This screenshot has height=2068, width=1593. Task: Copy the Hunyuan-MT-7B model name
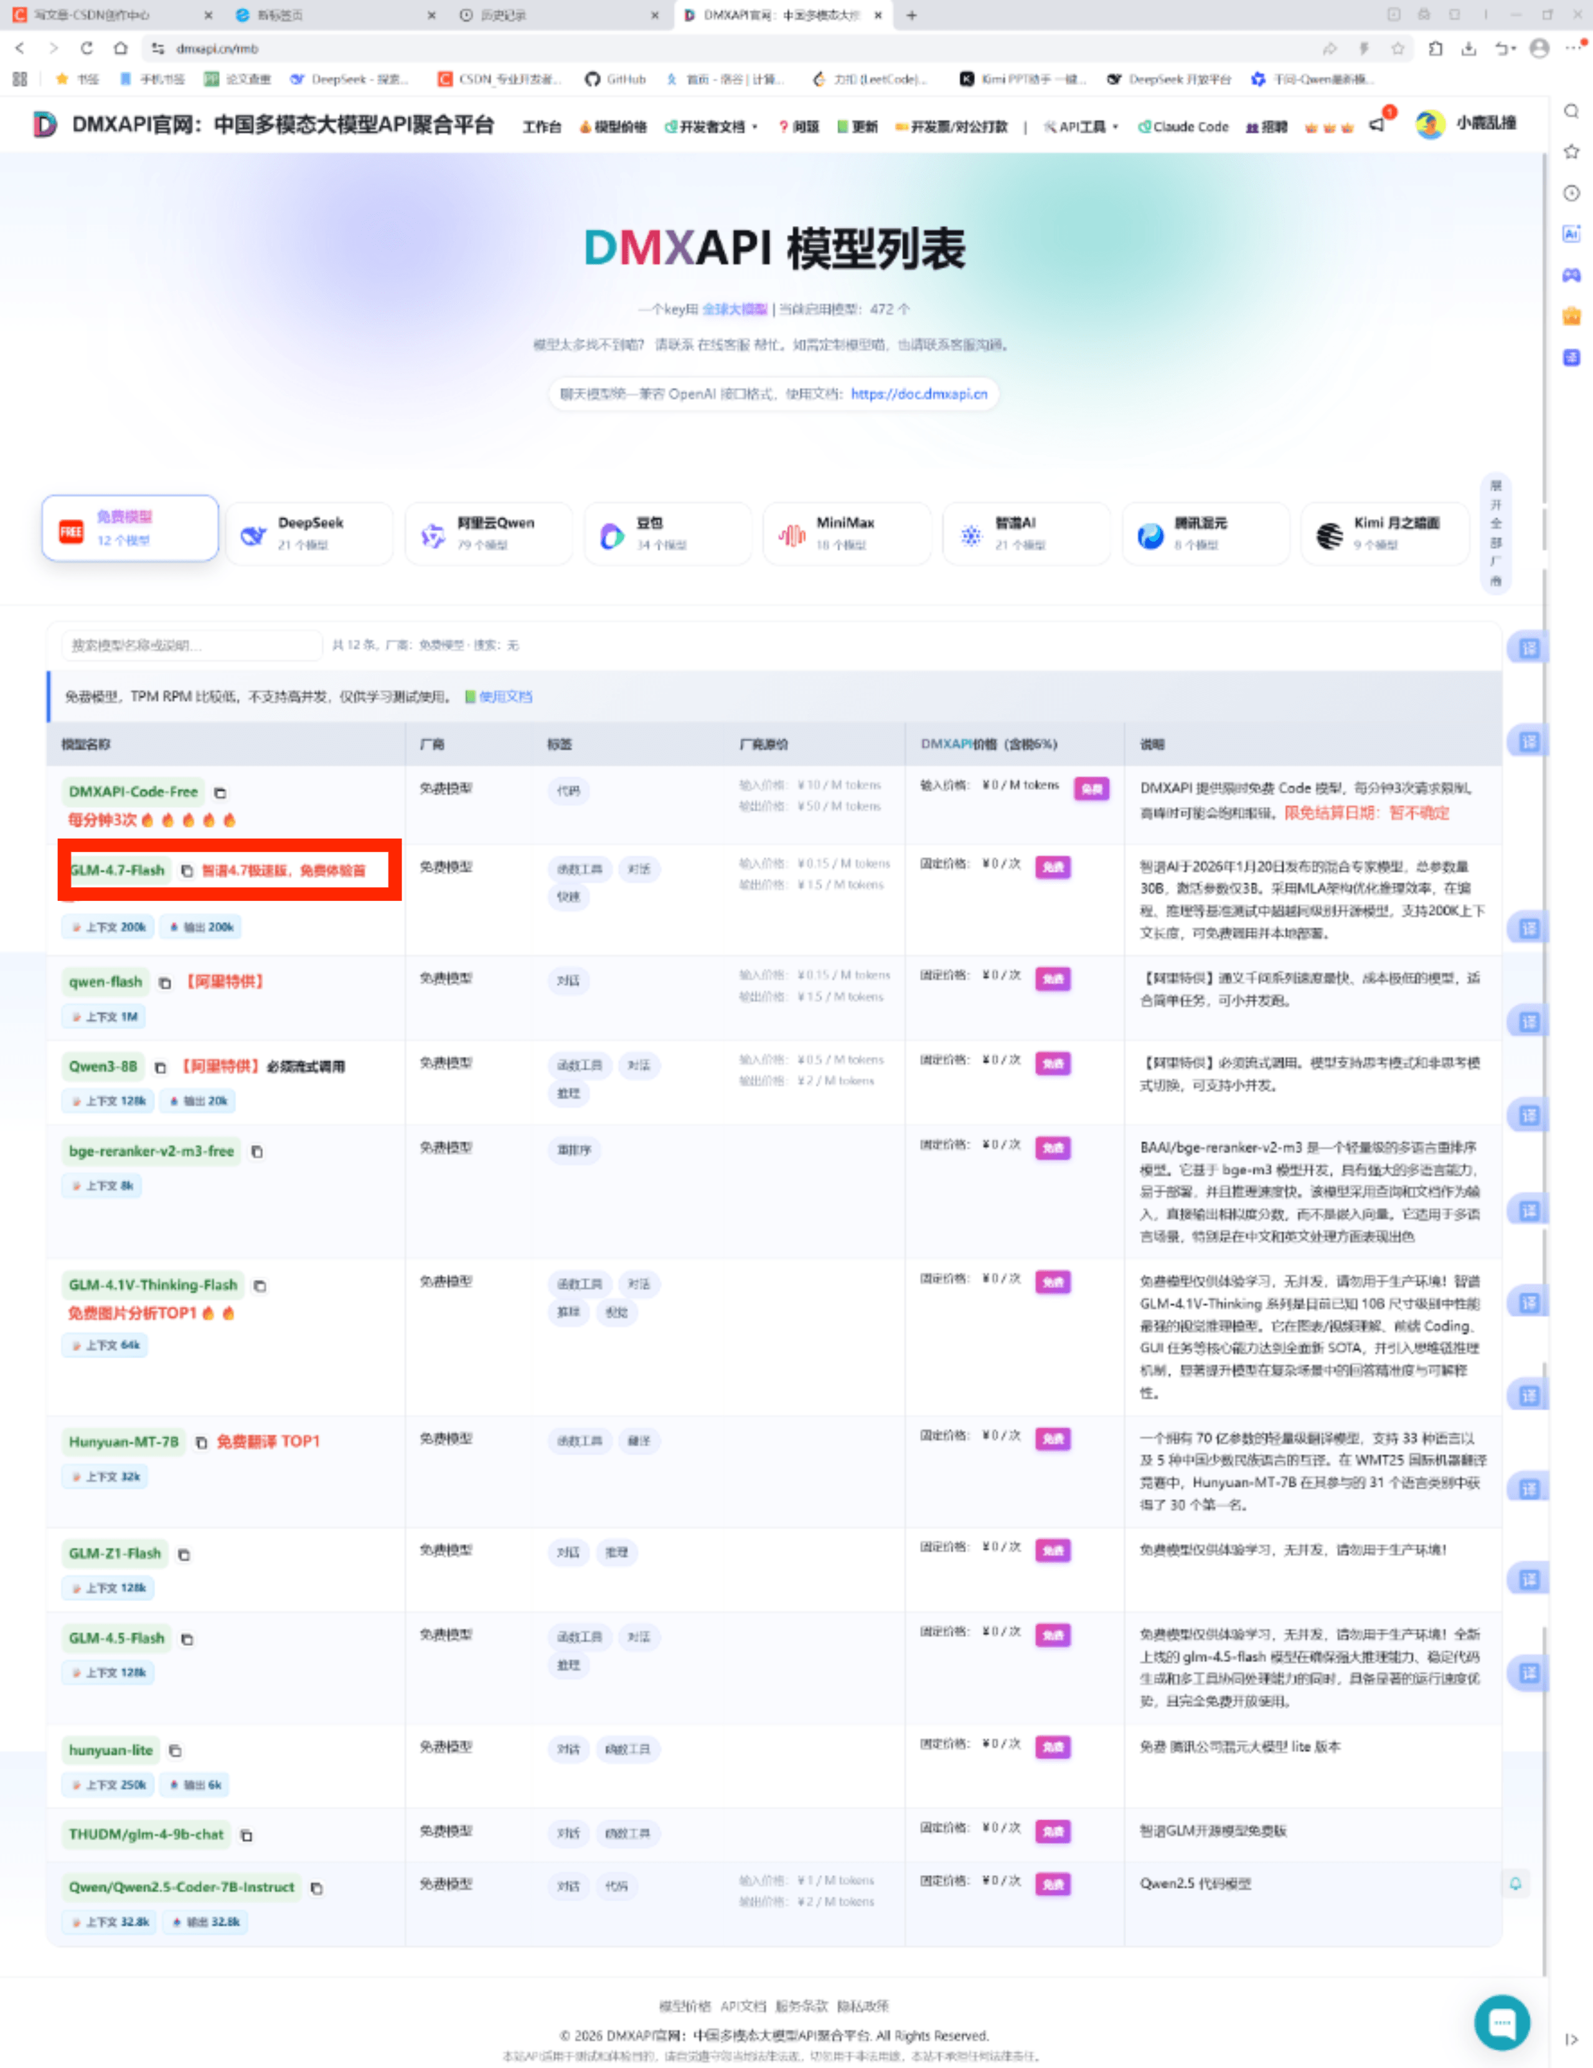pyautogui.click(x=201, y=1442)
